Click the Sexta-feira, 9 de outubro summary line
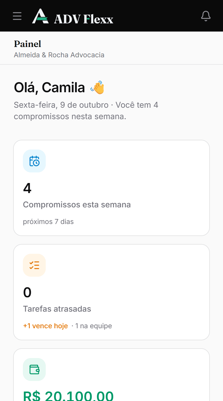The image size is (223, 401). tap(86, 111)
